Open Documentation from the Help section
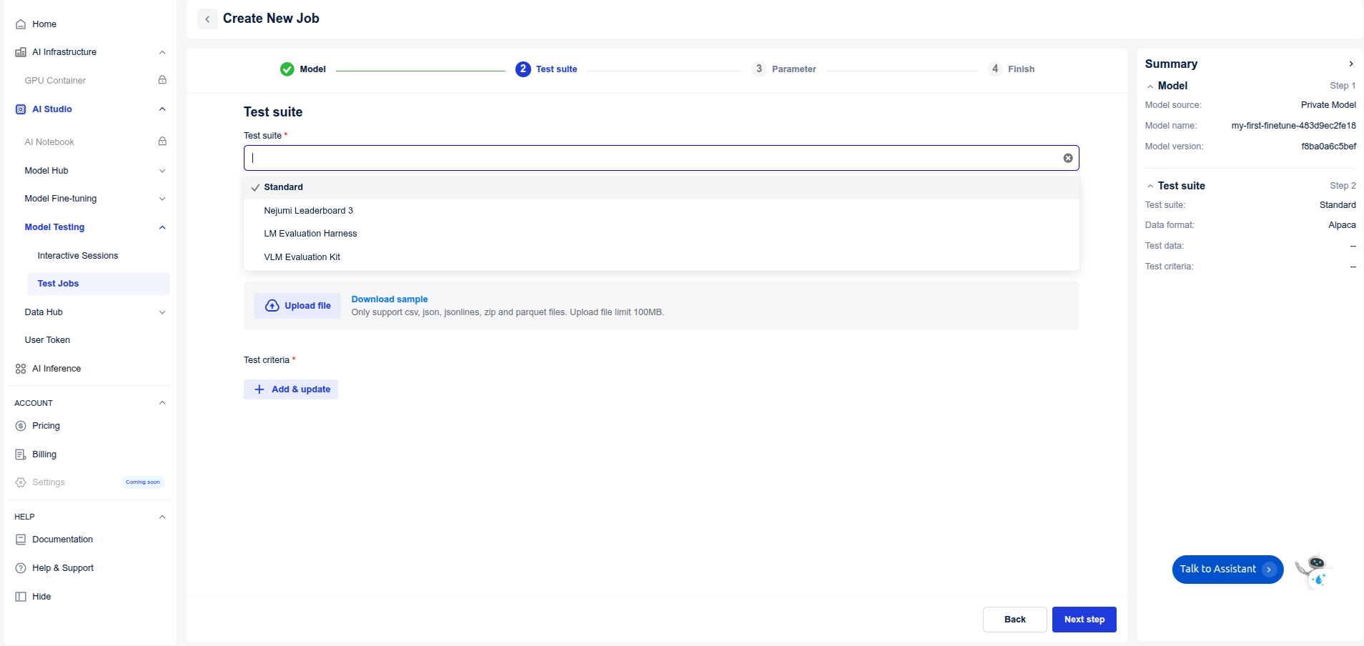The height and width of the screenshot is (646, 1364). (62, 540)
